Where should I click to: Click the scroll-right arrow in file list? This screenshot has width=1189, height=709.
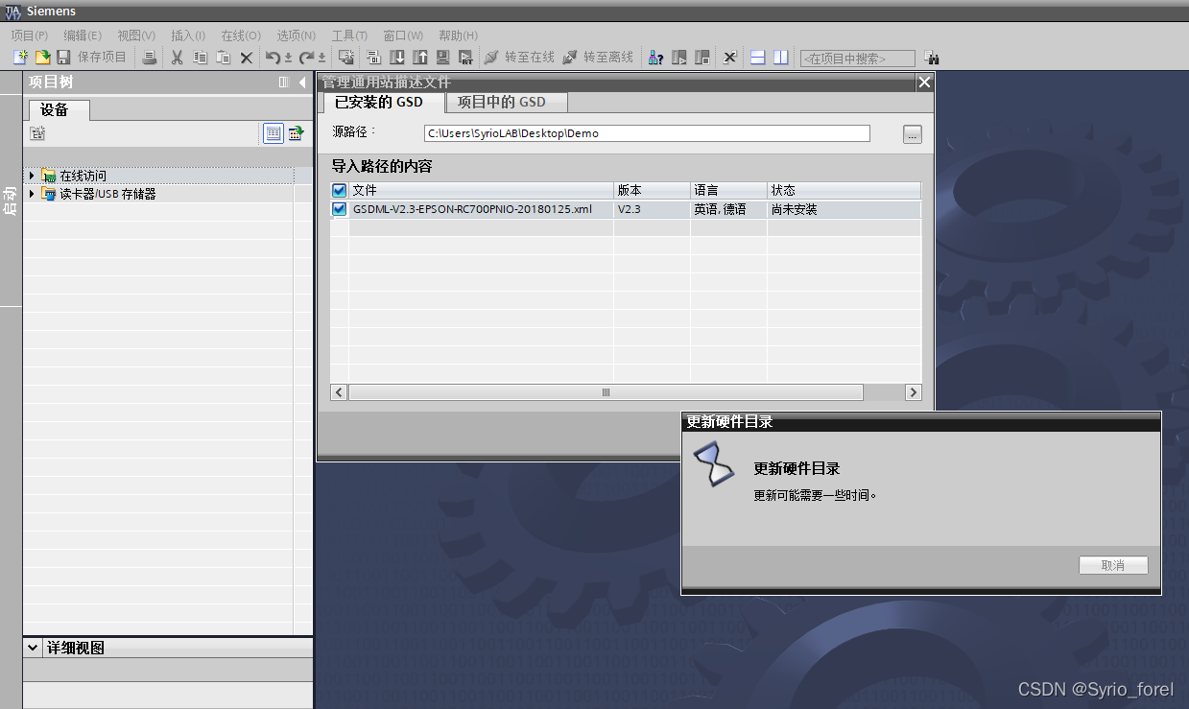coord(913,392)
